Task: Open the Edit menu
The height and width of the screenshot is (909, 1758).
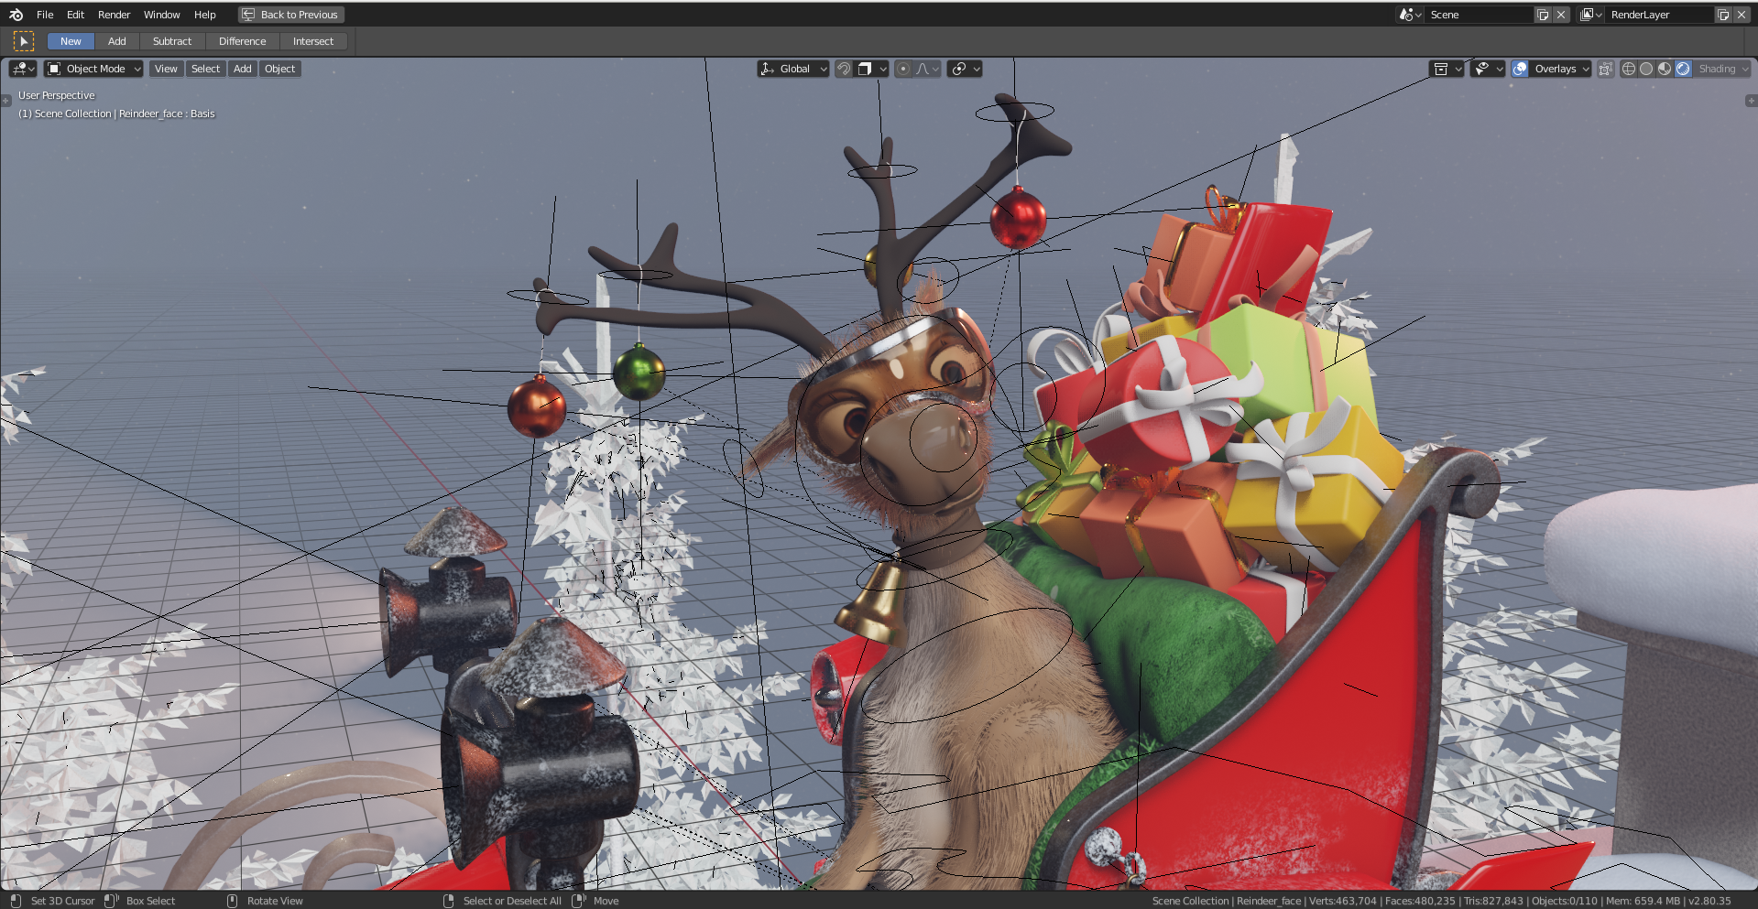Action: [75, 15]
